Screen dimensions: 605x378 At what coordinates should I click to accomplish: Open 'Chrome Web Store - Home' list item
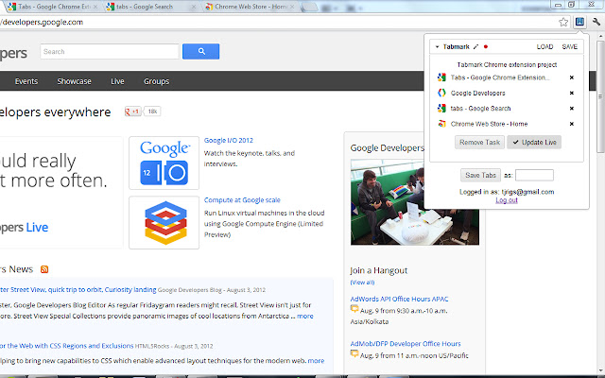tap(489, 124)
